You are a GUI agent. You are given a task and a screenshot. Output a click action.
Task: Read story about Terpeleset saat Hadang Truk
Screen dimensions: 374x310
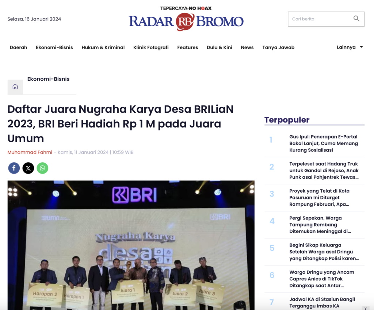point(324,170)
